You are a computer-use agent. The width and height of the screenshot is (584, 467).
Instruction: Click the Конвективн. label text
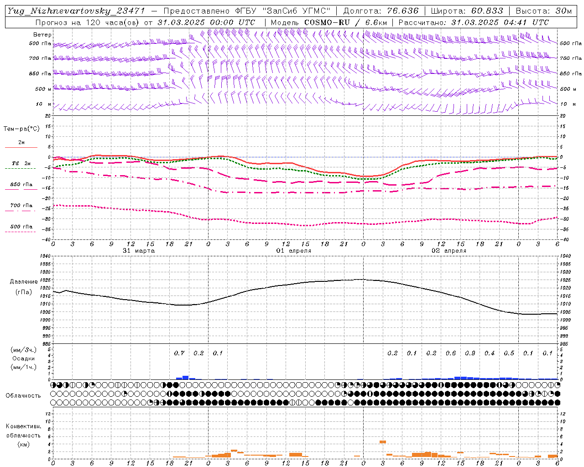click(x=23, y=426)
